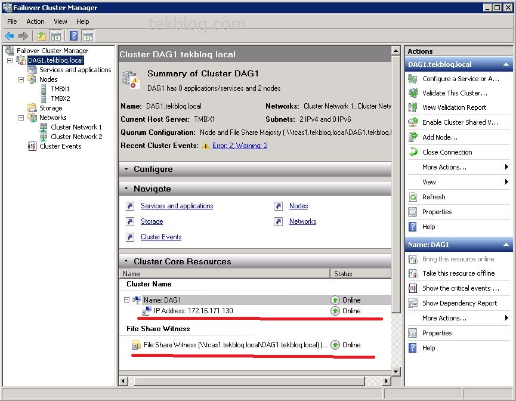Open More Actions submenu under Name: DAG1
The height and width of the screenshot is (401, 516).
[x=459, y=319]
